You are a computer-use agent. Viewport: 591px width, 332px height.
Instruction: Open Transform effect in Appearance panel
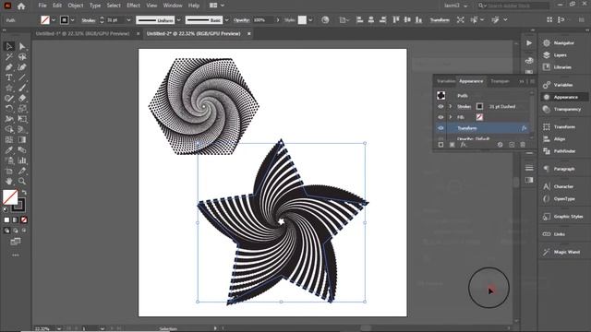[467, 128]
